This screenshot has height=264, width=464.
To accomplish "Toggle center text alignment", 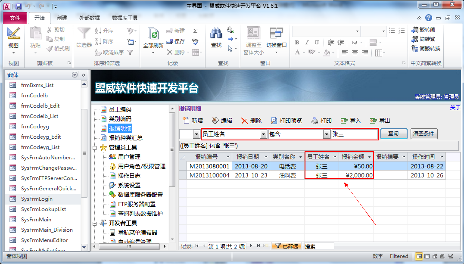I will tap(355, 53).
